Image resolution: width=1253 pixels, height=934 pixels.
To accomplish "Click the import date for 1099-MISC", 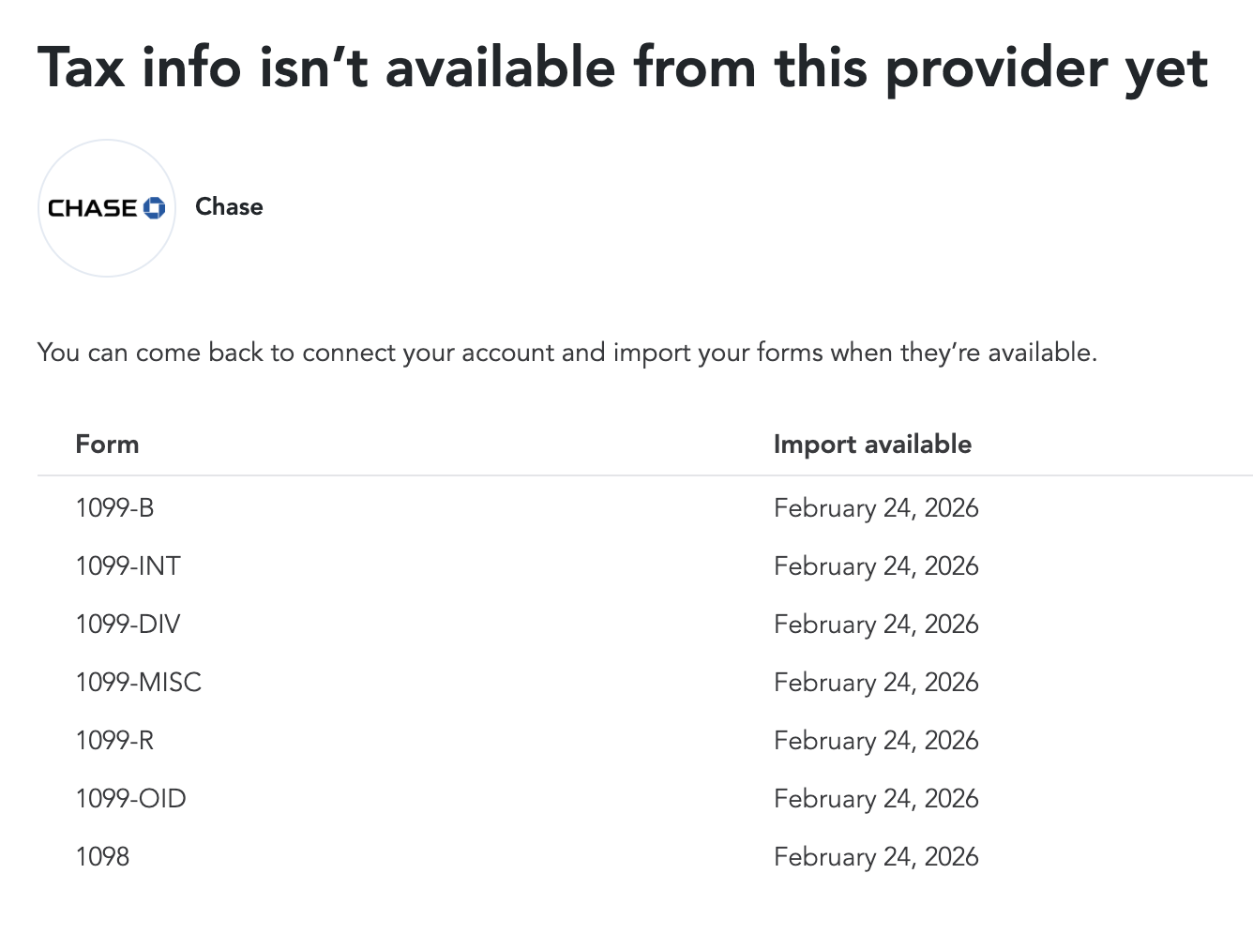I will 875,683.
